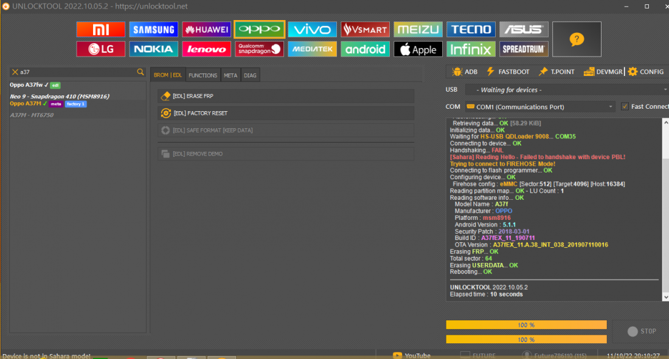Open the Vsmart brand tile

[x=366, y=29]
